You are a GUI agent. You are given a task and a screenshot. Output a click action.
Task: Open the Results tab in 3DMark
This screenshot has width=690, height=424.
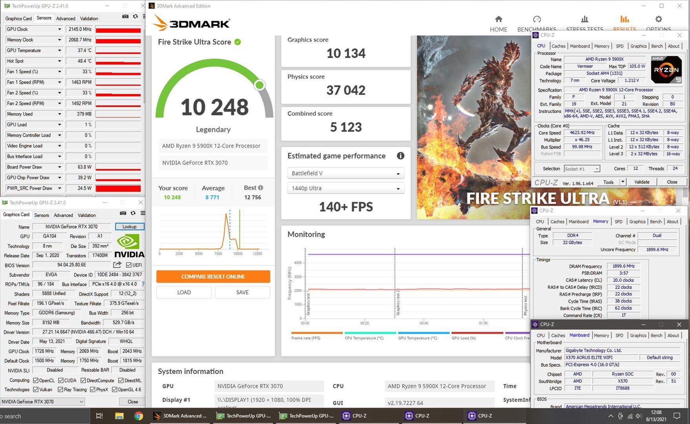tap(624, 24)
